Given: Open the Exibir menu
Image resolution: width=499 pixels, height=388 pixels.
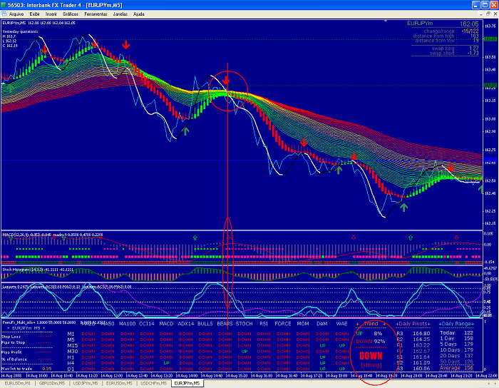Looking at the screenshot, I should tap(34, 14).
